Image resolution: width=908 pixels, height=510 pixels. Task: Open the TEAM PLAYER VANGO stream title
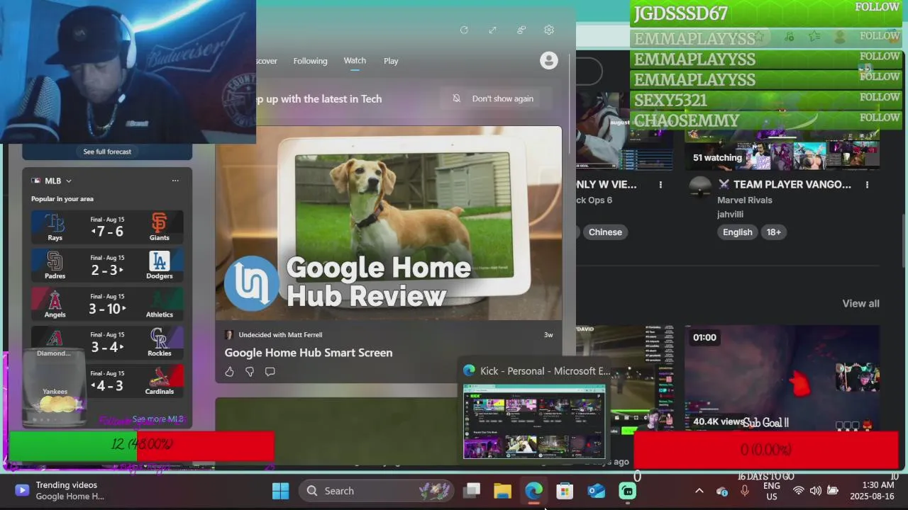click(x=784, y=184)
